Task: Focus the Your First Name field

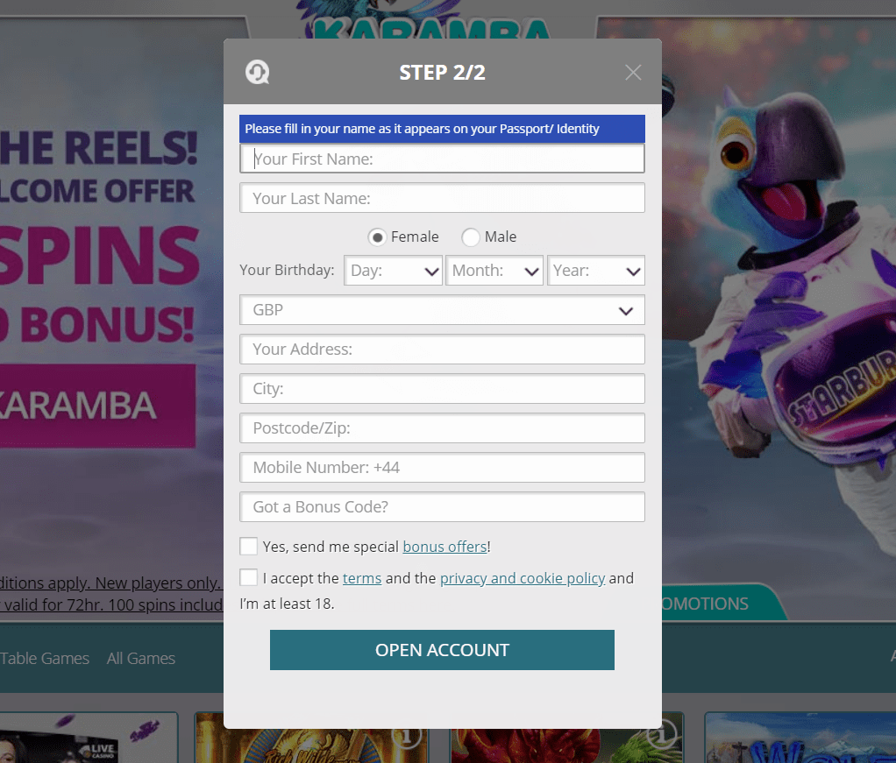Action: [x=442, y=159]
